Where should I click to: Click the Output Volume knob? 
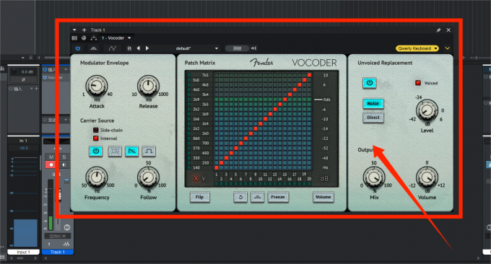pyautogui.click(x=427, y=177)
